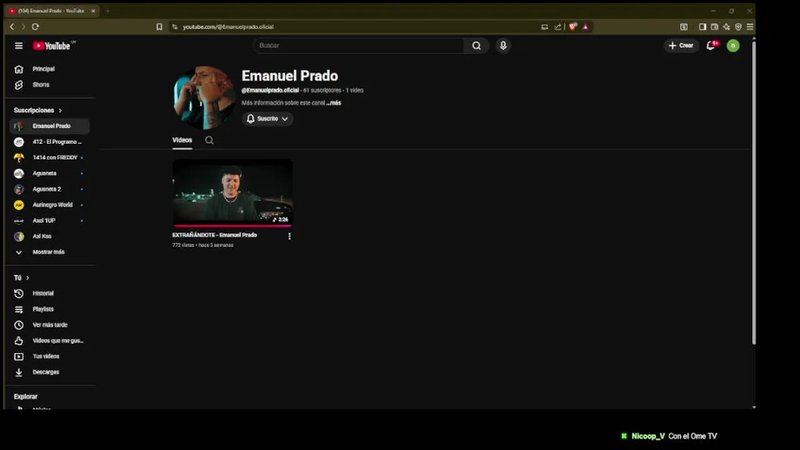The height and width of the screenshot is (450, 800).
Task: Go back with browser back arrow
Action: click(x=12, y=27)
